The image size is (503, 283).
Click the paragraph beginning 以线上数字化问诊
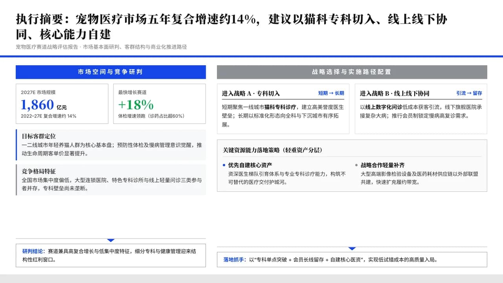pyautogui.click(x=421, y=111)
